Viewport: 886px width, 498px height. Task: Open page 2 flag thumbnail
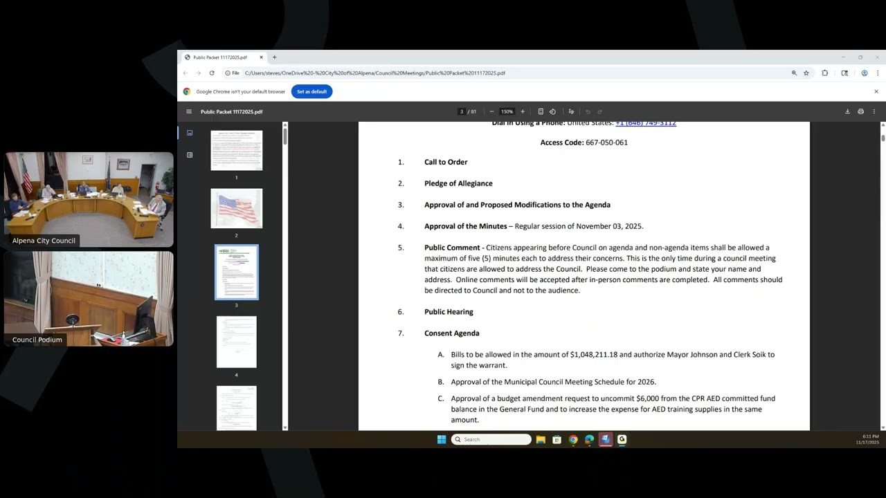click(237, 208)
